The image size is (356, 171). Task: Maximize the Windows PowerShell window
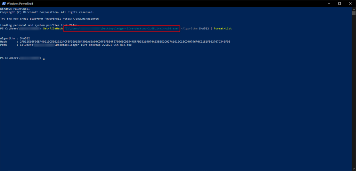(339, 3)
